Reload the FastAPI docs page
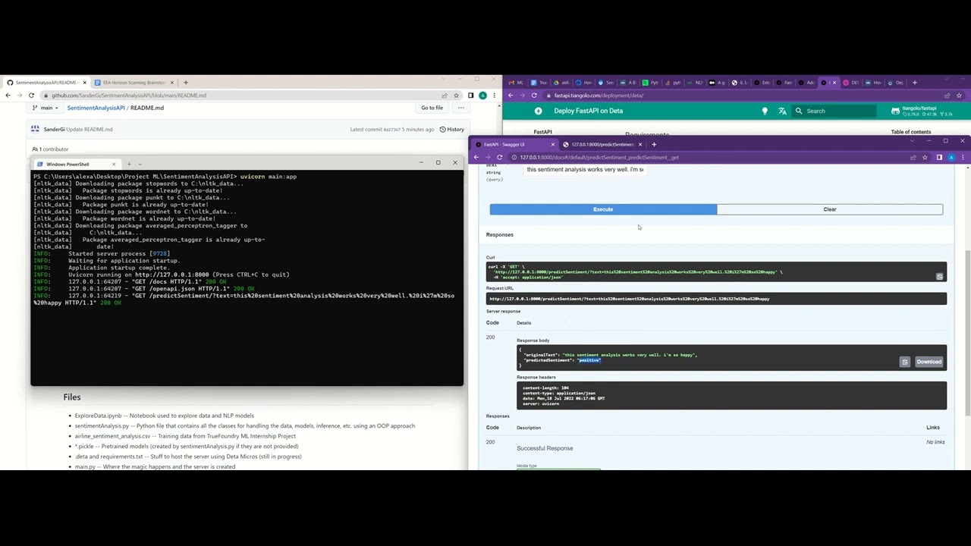 (x=534, y=96)
